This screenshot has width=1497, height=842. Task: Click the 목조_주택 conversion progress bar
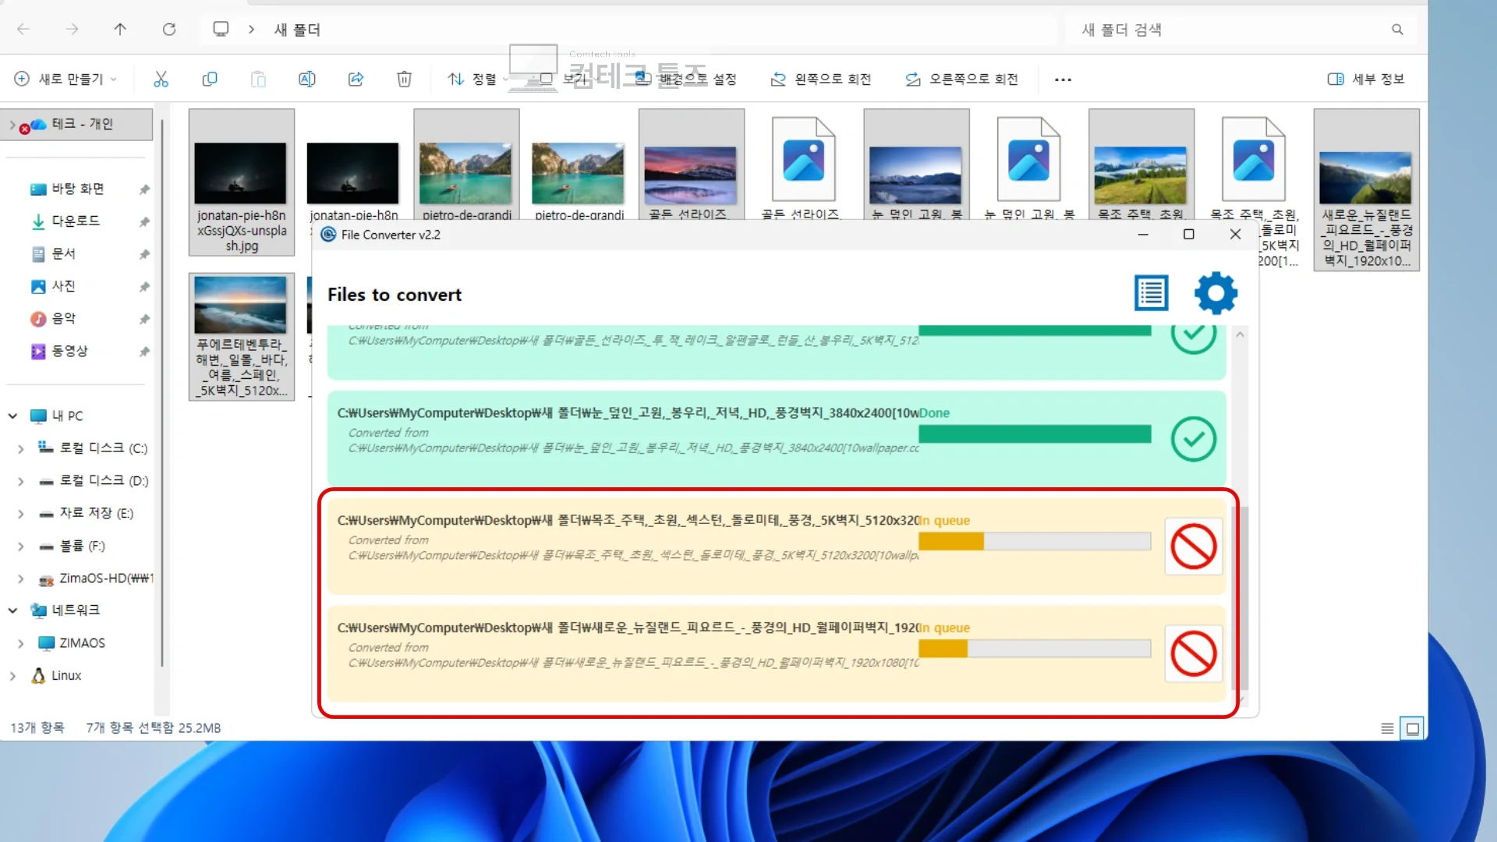pyautogui.click(x=1035, y=541)
